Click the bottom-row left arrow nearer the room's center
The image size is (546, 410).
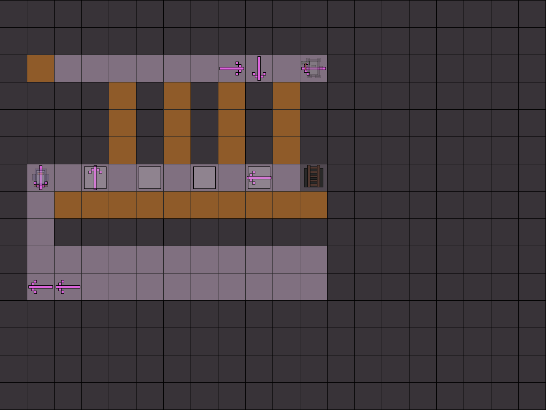click(x=68, y=287)
